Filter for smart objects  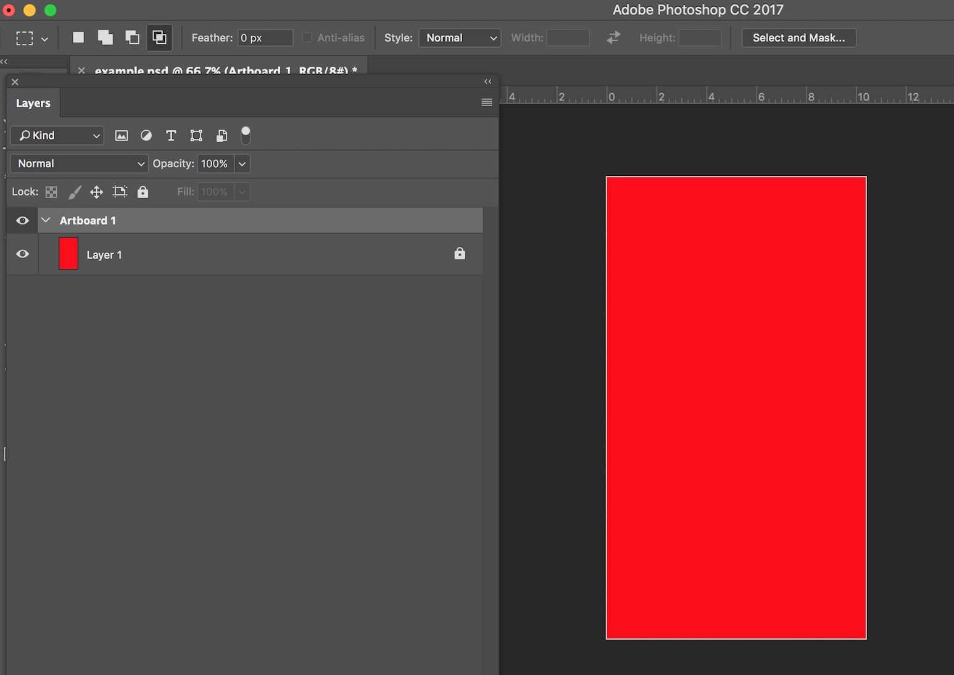(222, 136)
